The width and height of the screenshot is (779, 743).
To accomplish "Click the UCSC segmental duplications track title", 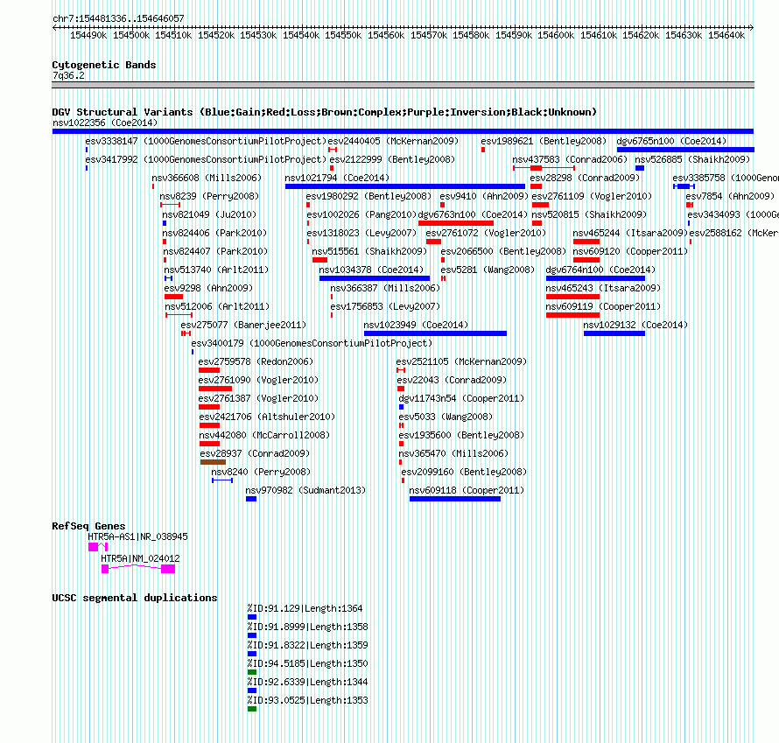I will (x=135, y=598).
